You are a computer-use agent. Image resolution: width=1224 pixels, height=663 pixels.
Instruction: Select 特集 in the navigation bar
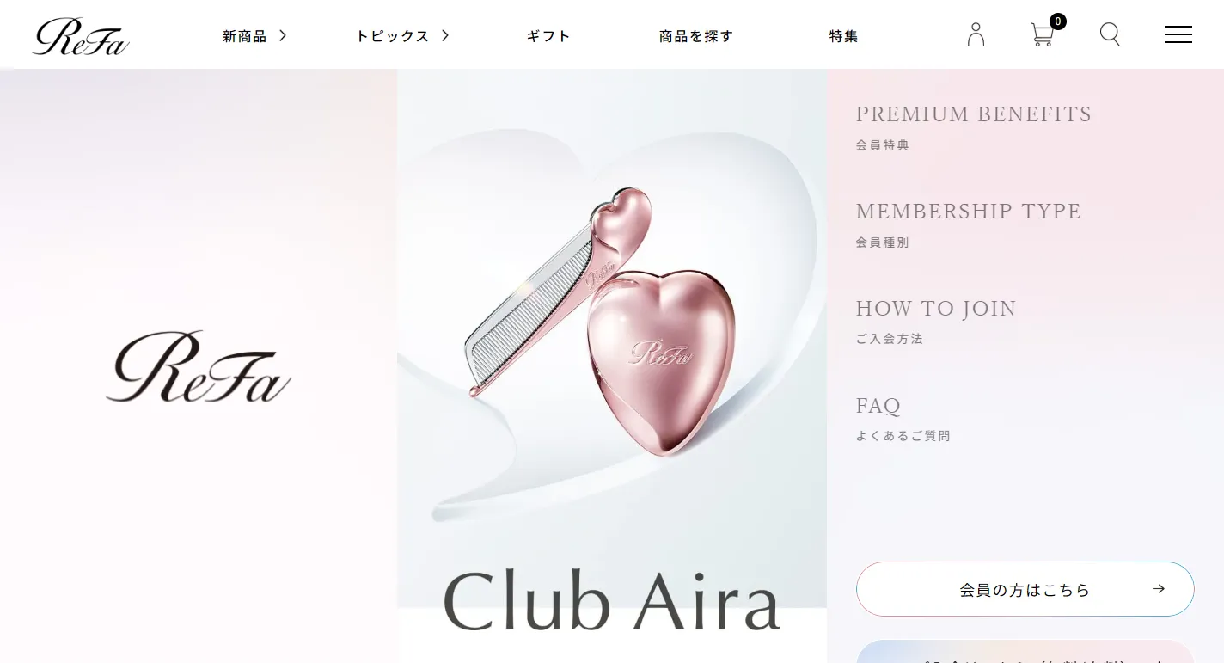click(x=844, y=36)
